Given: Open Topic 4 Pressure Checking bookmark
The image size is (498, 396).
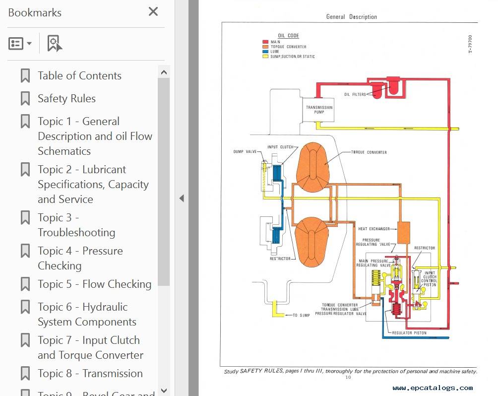Looking at the screenshot, I should click(80, 258).
